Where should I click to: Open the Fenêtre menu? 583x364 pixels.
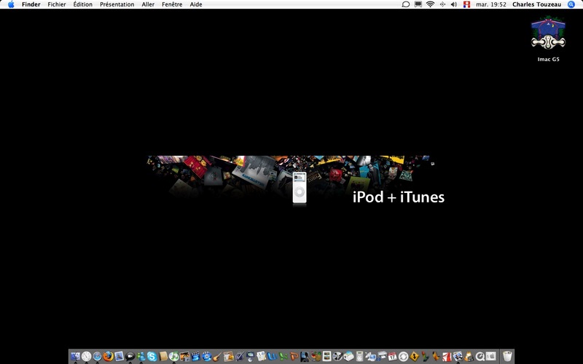(x=172, y=4)
